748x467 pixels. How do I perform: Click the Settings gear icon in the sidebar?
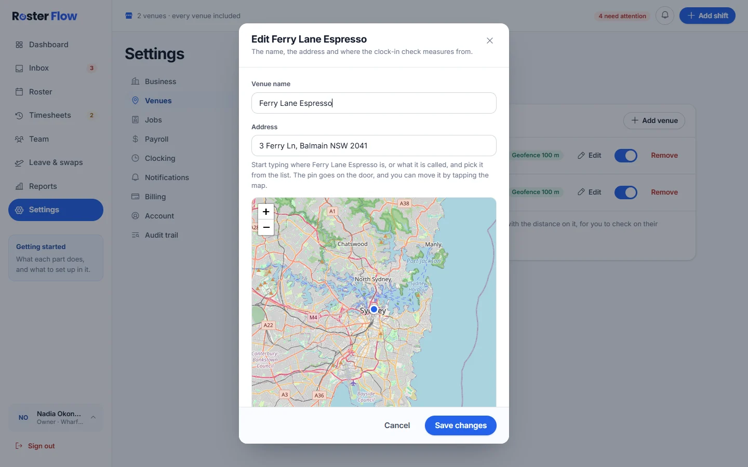point(19,210)
